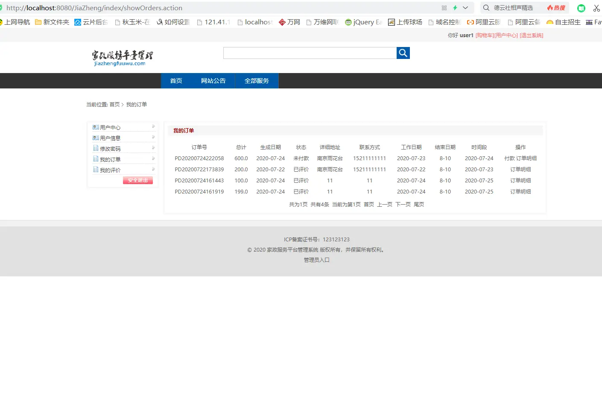The height and width of the screenshot is (393, 602).
Task: Expand the 我的订单 sidebar row arrow
Action: point(153,158)
